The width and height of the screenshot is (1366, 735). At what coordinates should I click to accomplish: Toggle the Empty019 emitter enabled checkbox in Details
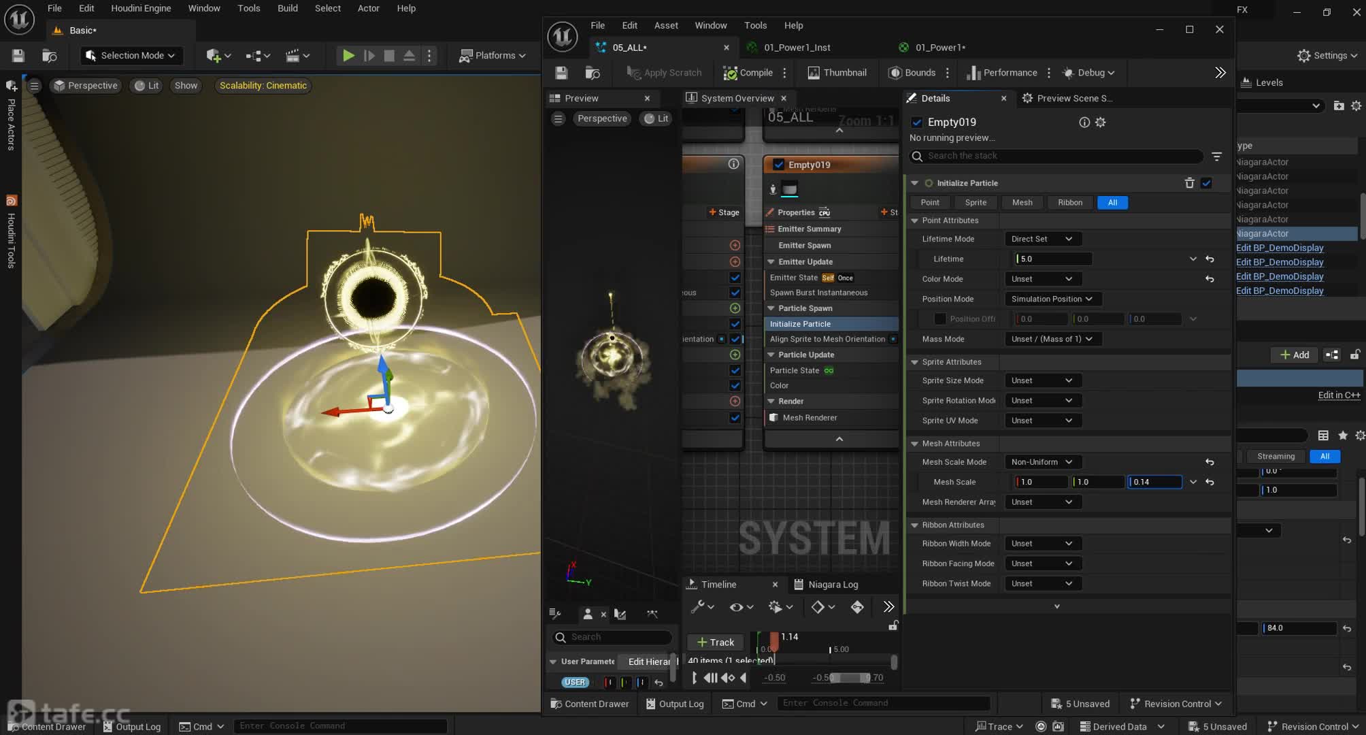coord(917,122)
